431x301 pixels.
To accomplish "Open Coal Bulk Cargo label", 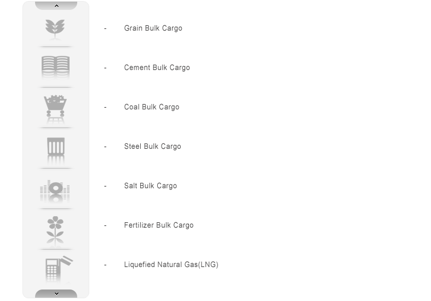I will pos(152,107).
